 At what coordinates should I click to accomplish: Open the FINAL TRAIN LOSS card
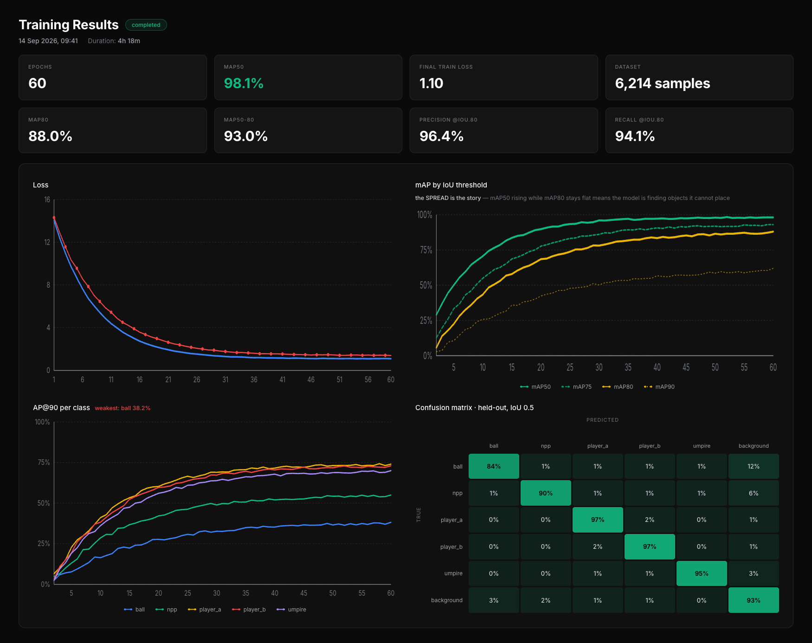(504, 77)
